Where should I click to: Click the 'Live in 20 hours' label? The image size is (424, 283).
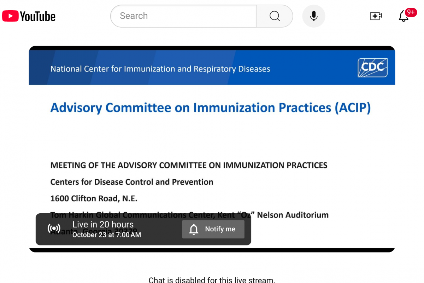pyautogui.click(x=103, y=224)
